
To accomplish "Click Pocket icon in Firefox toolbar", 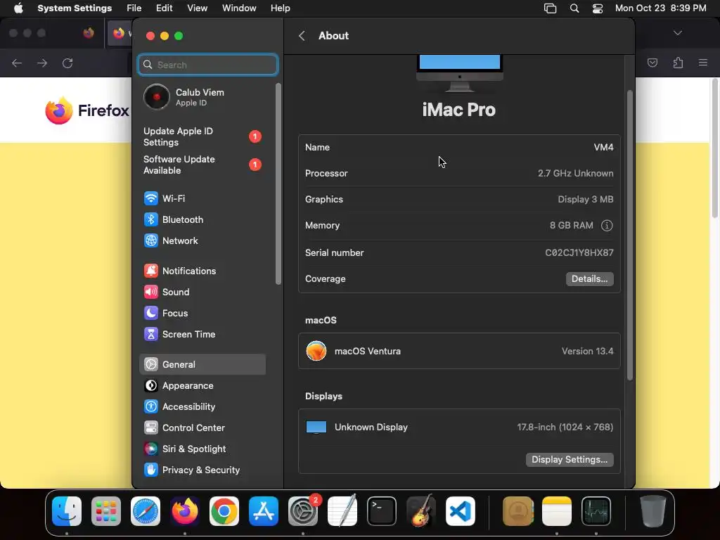I will pos(652,63).
